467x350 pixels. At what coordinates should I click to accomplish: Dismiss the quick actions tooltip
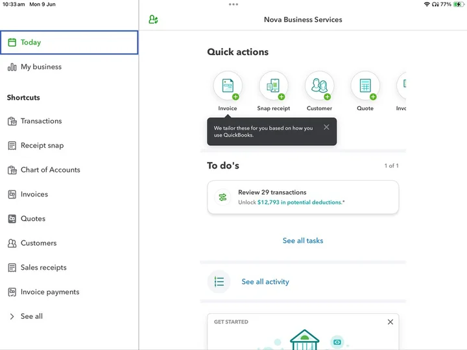[x=326, y=127]
